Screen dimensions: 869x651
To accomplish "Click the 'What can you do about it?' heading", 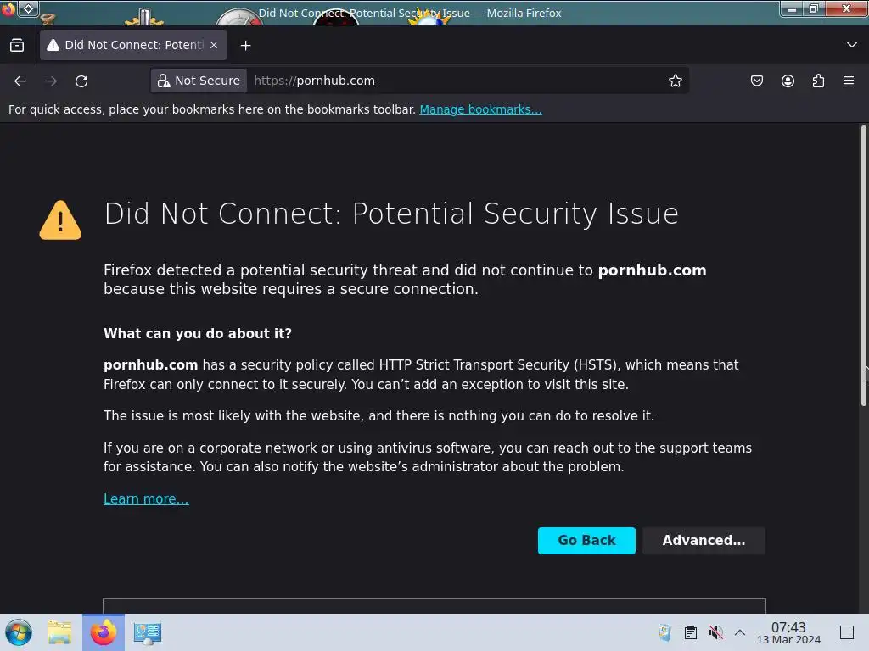I will [197, 333].
